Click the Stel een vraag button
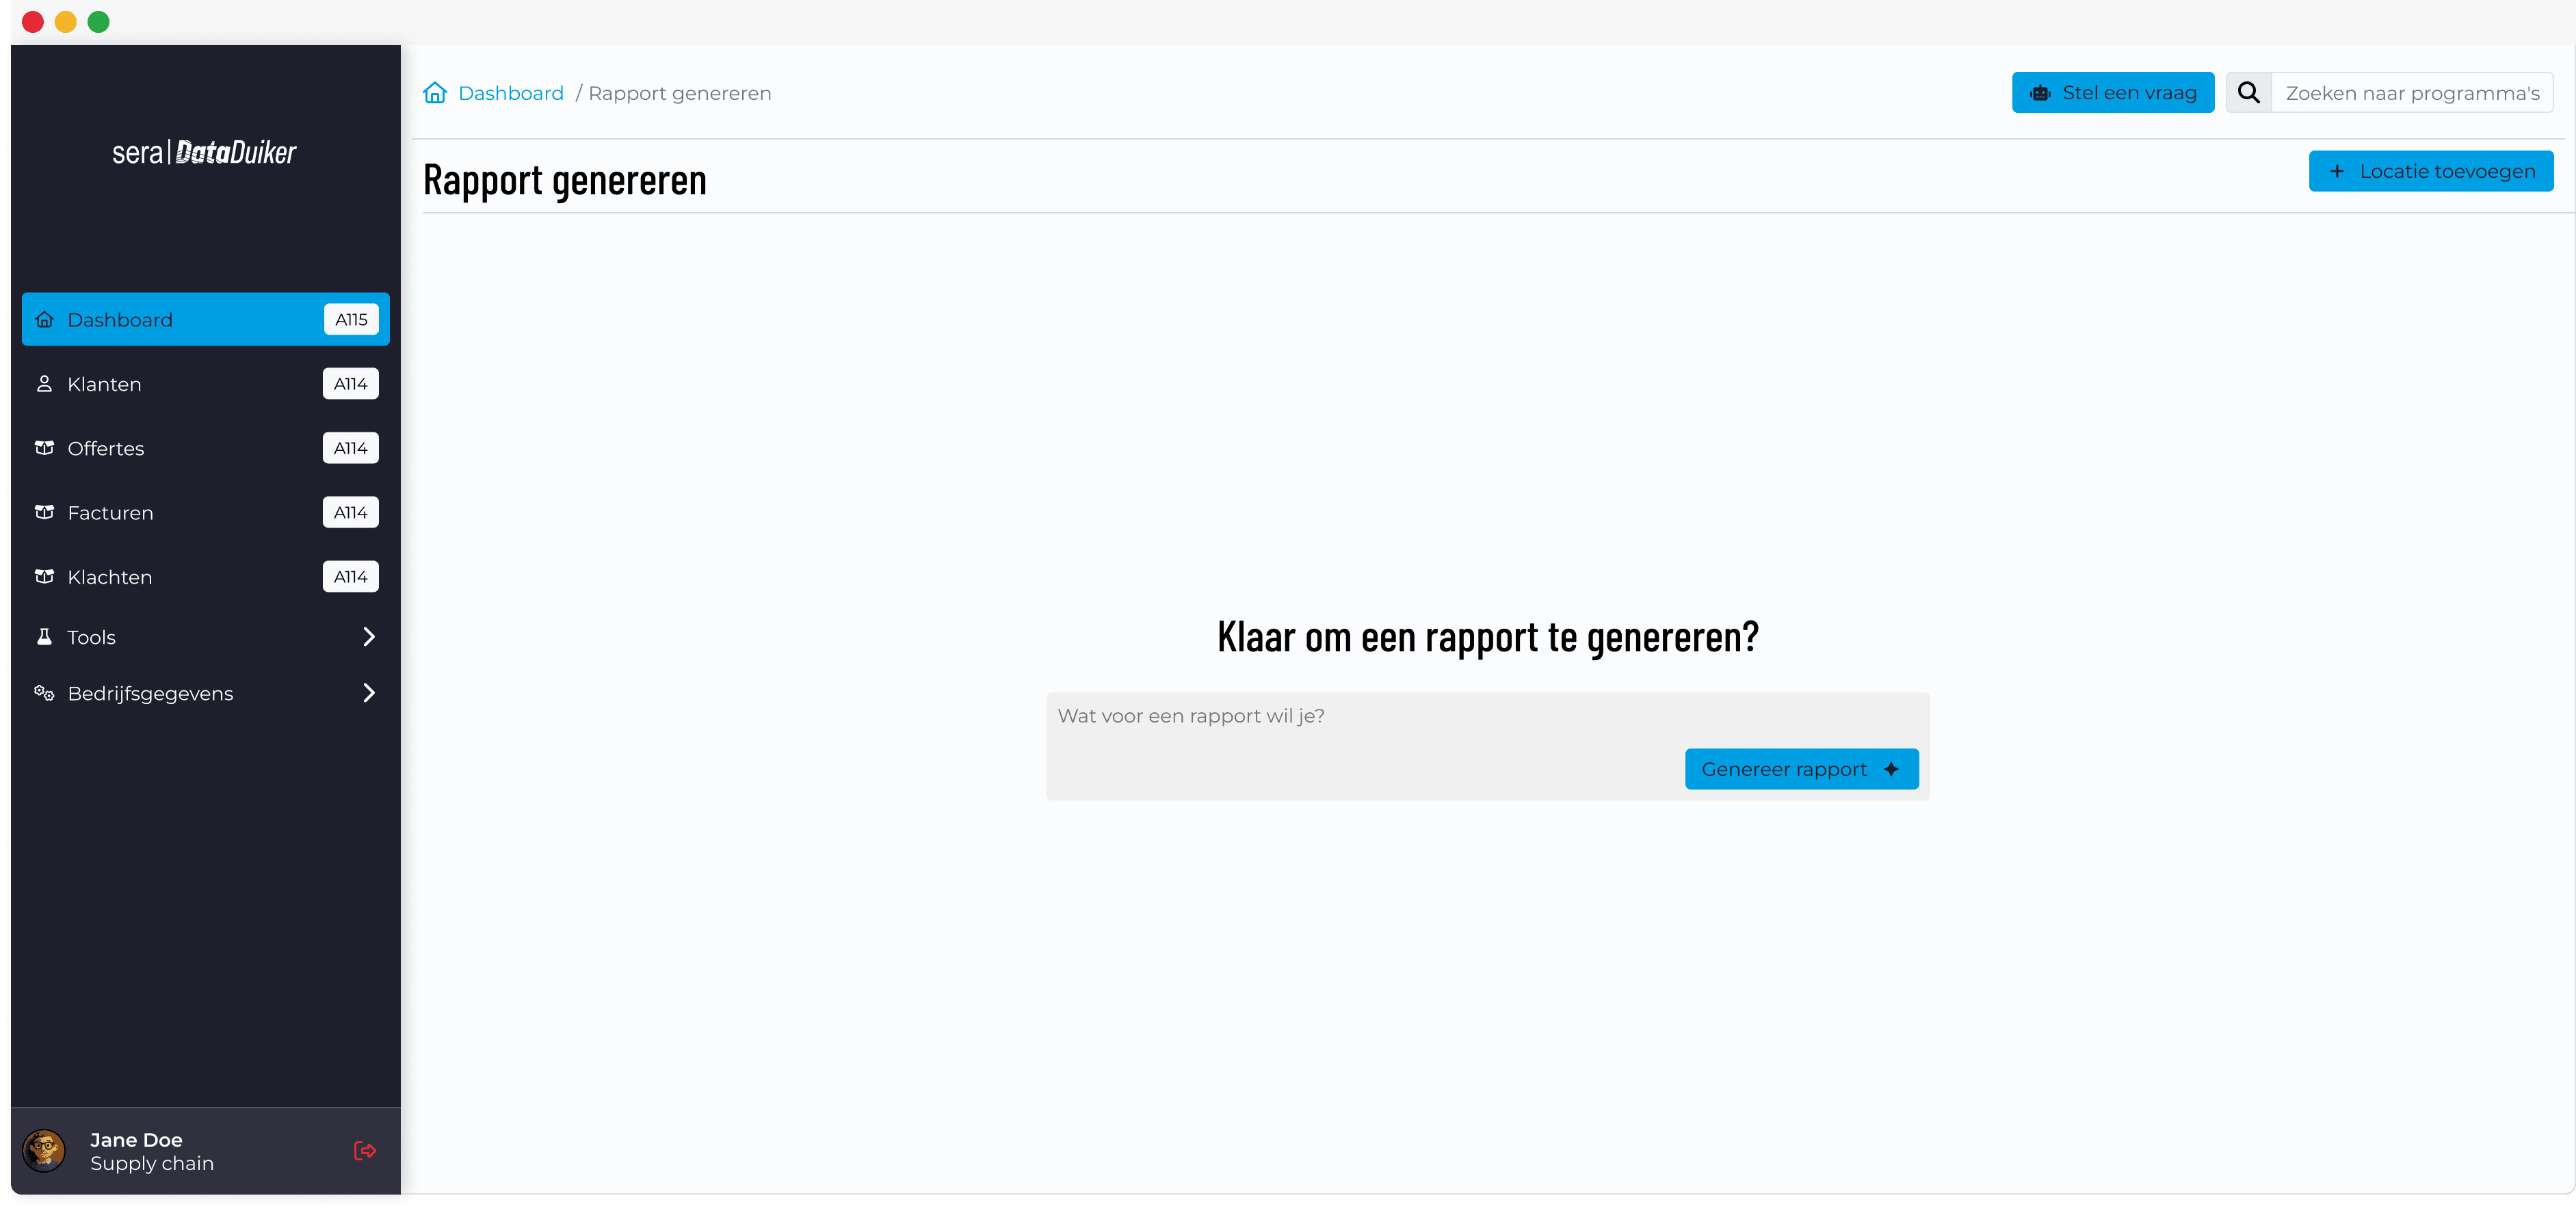Image resolution: width=2576 pixels, height=1211 pixels. tap(2112, 93)
